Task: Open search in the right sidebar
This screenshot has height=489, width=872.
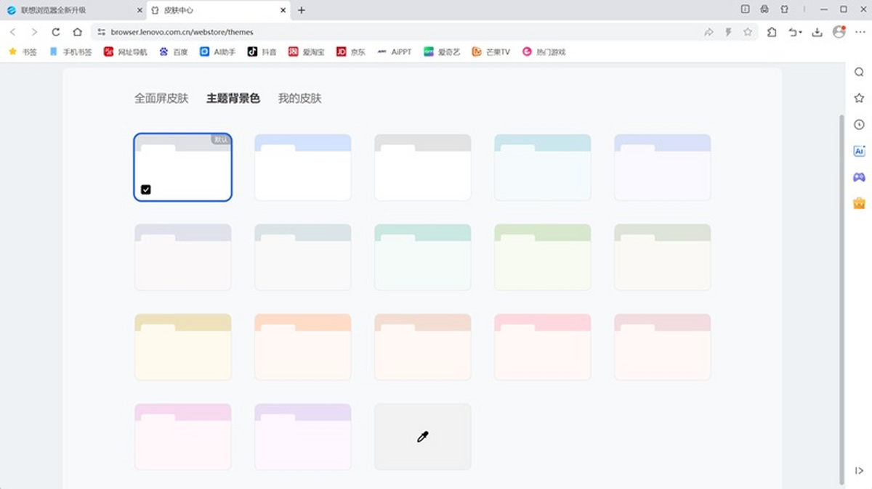Action: (859, 72)
